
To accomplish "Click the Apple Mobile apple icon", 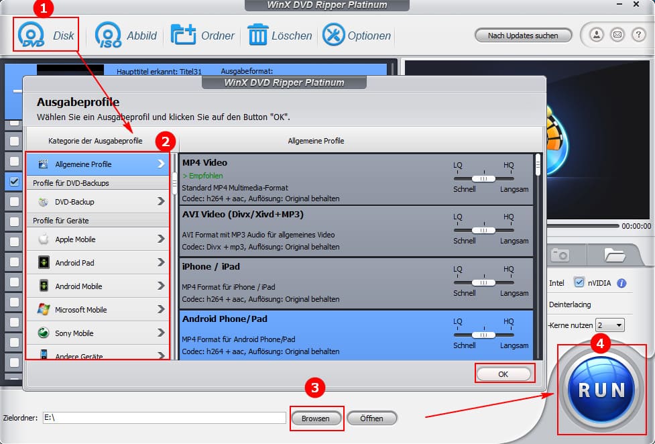I will (x=43, y=239).
